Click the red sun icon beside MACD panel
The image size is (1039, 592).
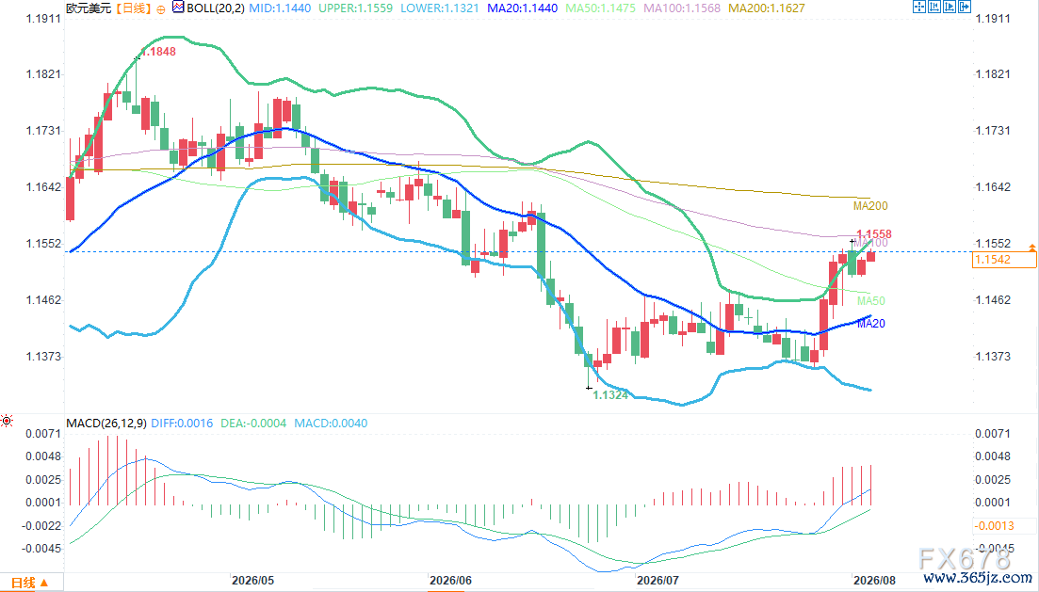[7, 421]
